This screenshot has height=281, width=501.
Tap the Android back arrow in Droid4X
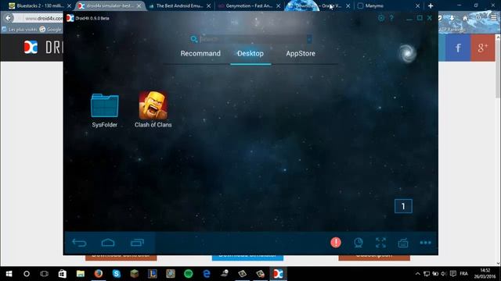[79, 243]
